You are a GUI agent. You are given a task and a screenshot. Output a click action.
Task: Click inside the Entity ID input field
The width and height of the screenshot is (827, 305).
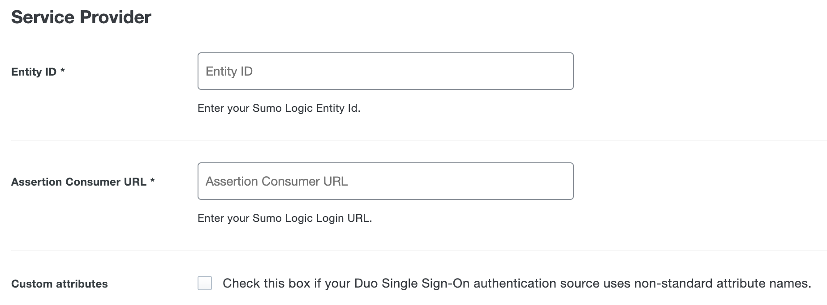385,70
